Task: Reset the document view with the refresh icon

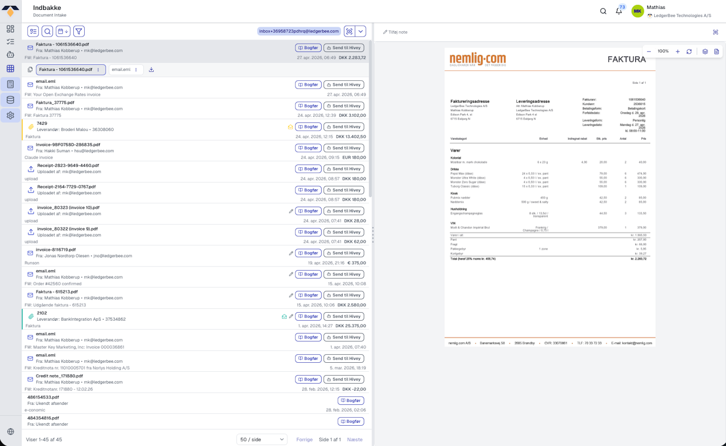Action: click(x=689, y=52)
